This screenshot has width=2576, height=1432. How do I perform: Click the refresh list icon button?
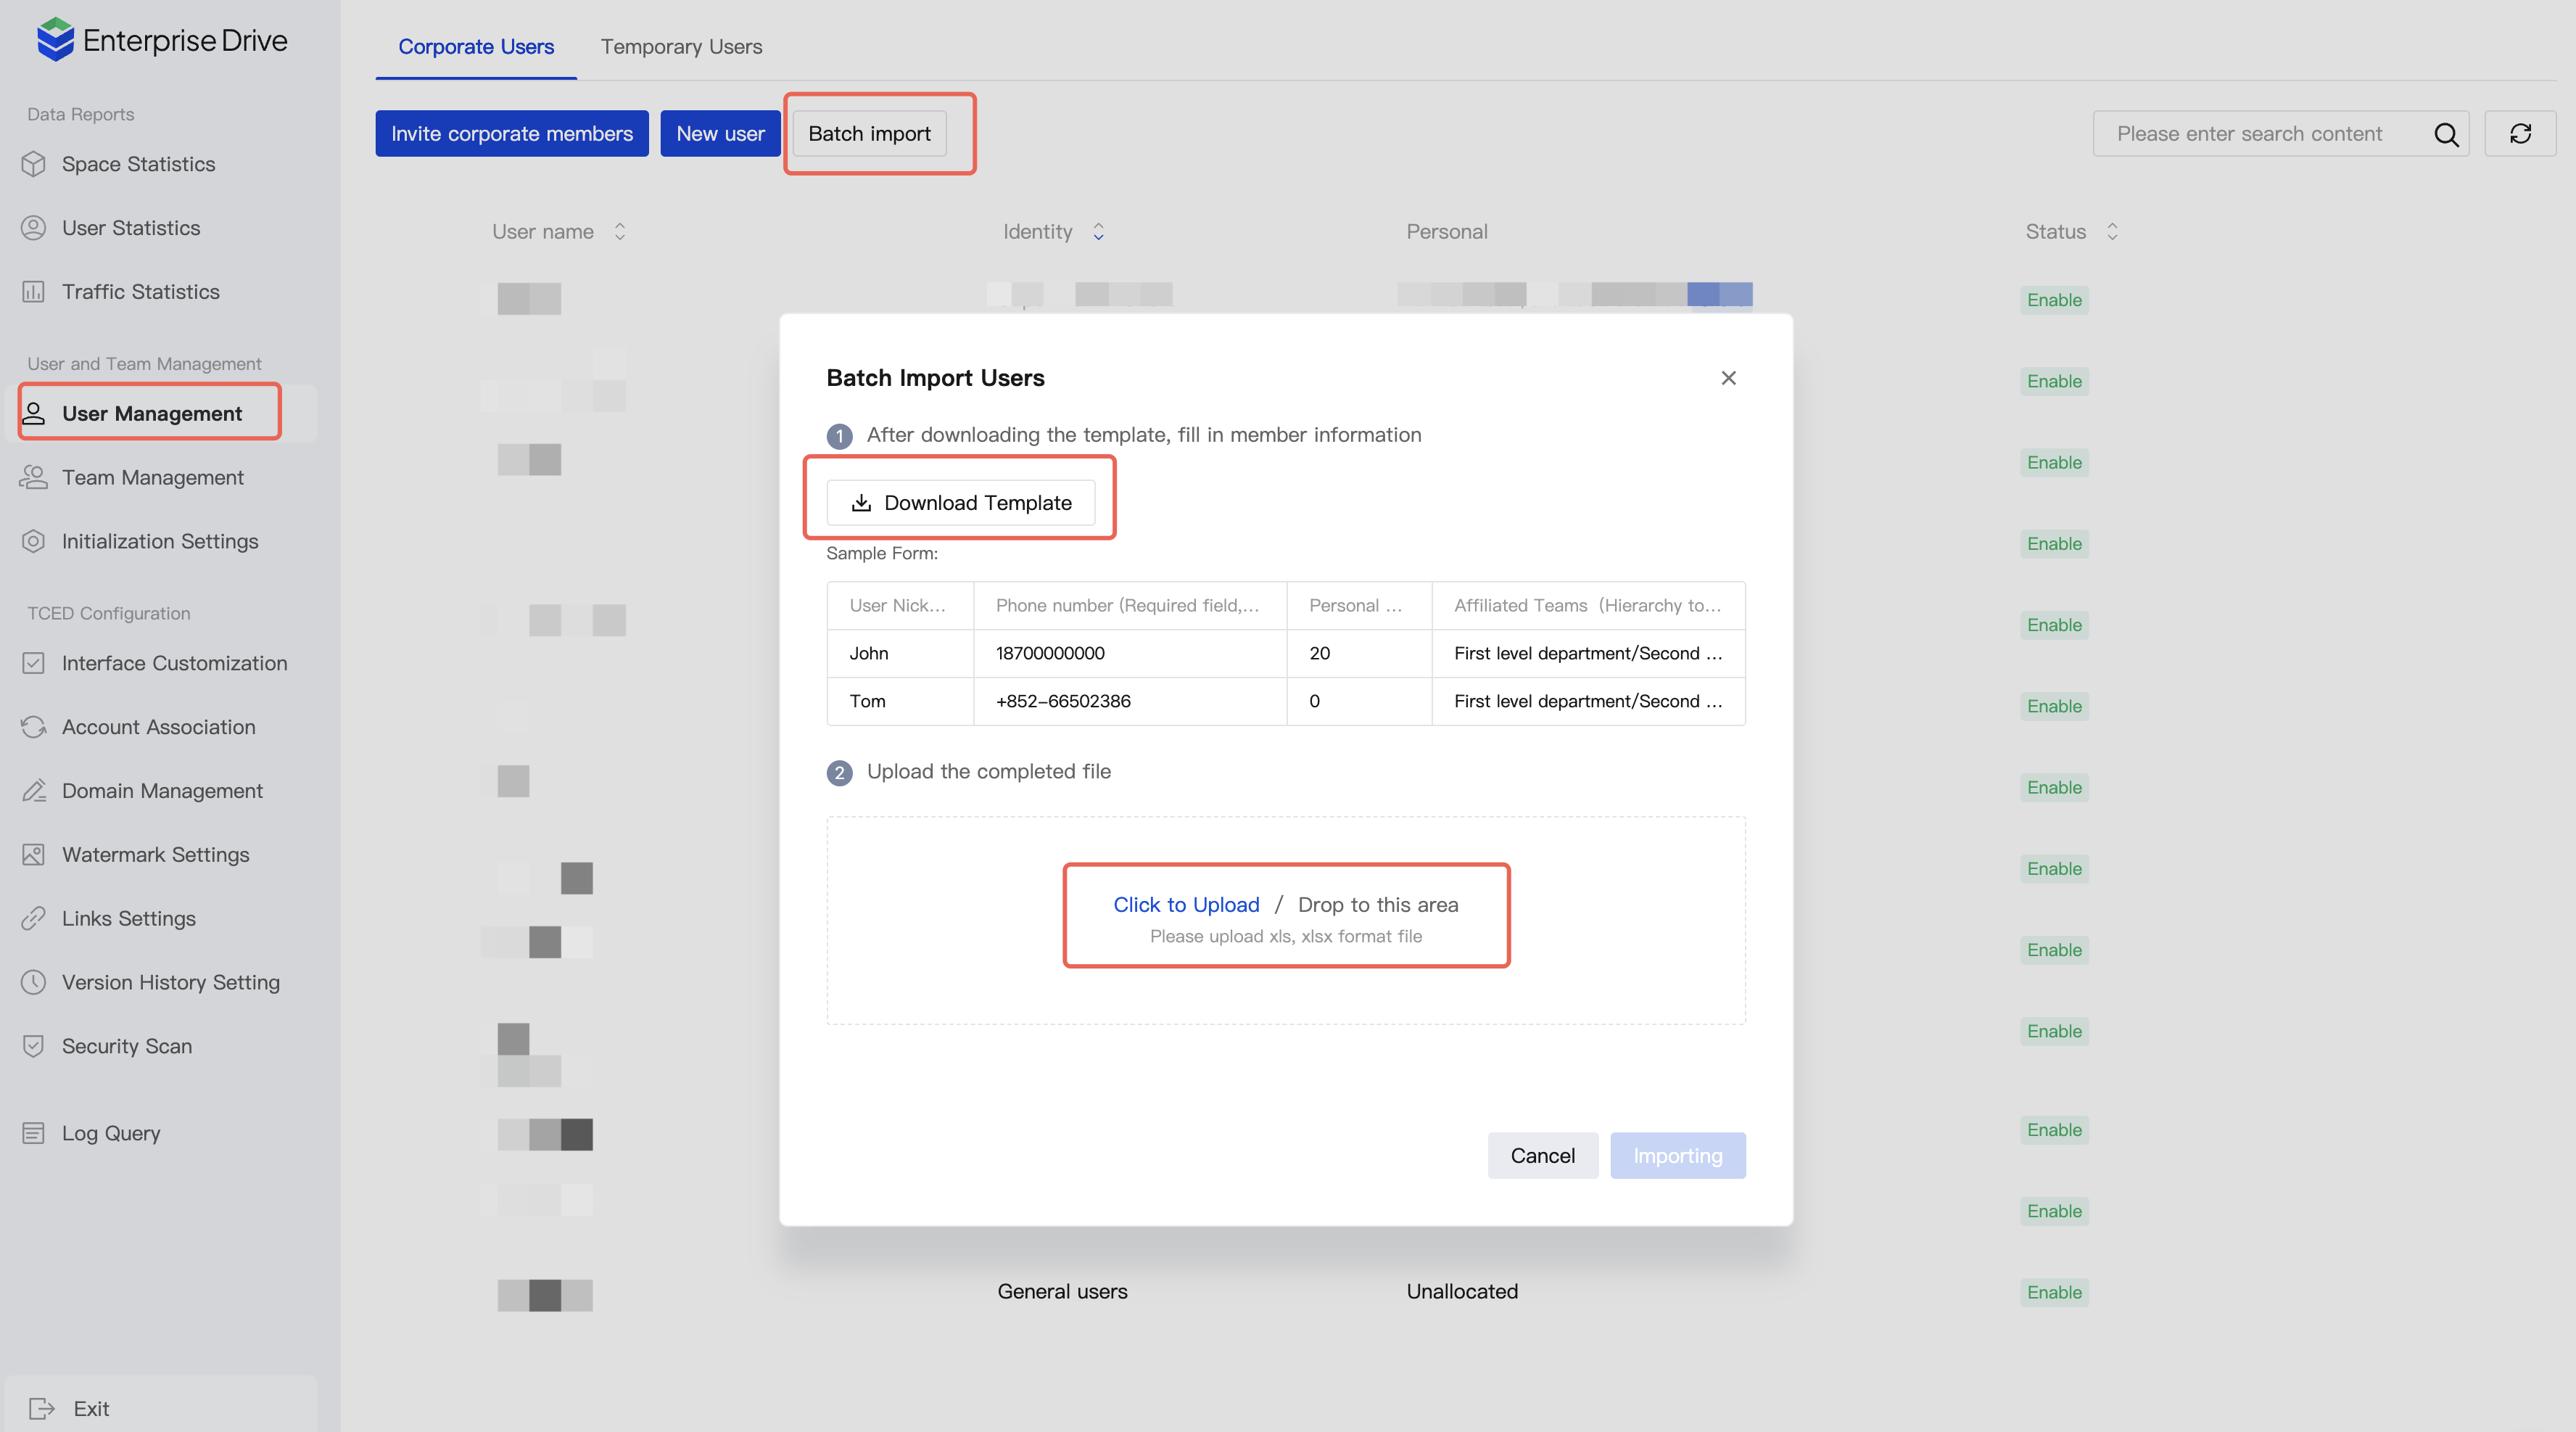(x=2520, y=134)
